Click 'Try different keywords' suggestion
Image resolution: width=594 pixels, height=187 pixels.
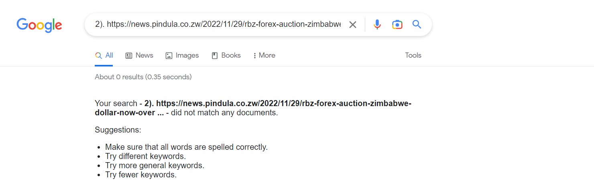coord(145,157)
